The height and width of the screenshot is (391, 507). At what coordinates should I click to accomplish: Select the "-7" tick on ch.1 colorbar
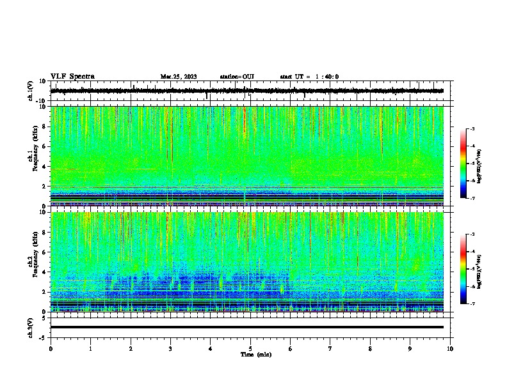472,198
